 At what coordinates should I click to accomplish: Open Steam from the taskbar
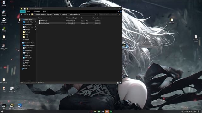click(103, 112)
